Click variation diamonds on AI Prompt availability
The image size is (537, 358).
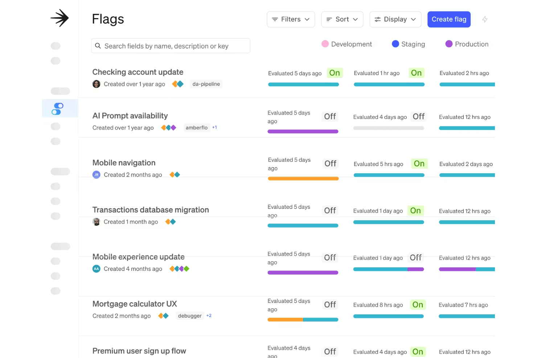[169, 128]
